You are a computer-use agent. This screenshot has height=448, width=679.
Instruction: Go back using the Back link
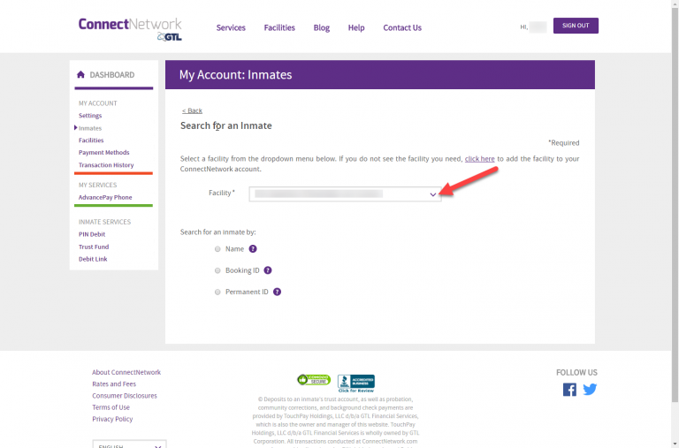[x=192, y=110]
